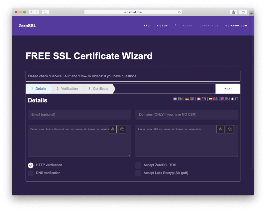Switch language to German (DE)
The width and height of the screenshot is (266, 211).
(x=190, y=99)
